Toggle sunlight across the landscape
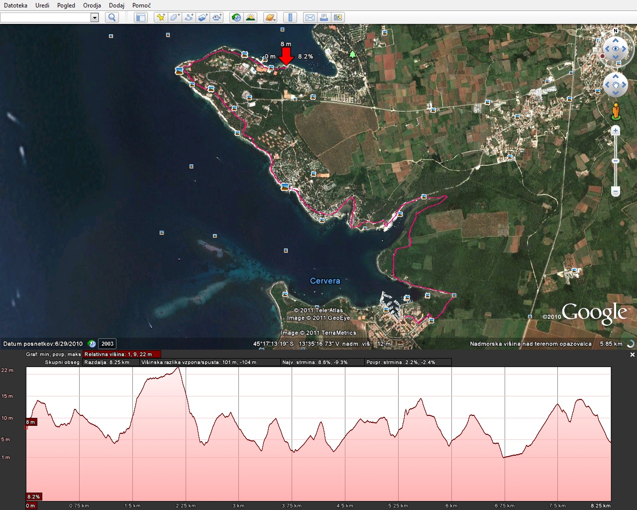Viewport: 637px width, 510px height. 250,17
